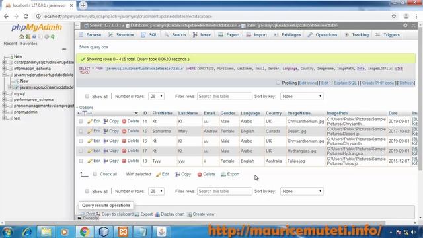The width and height of the screenshot is (423, 238).
Task: Select checkbox for row ID 16
Action: tap(81, 141)
